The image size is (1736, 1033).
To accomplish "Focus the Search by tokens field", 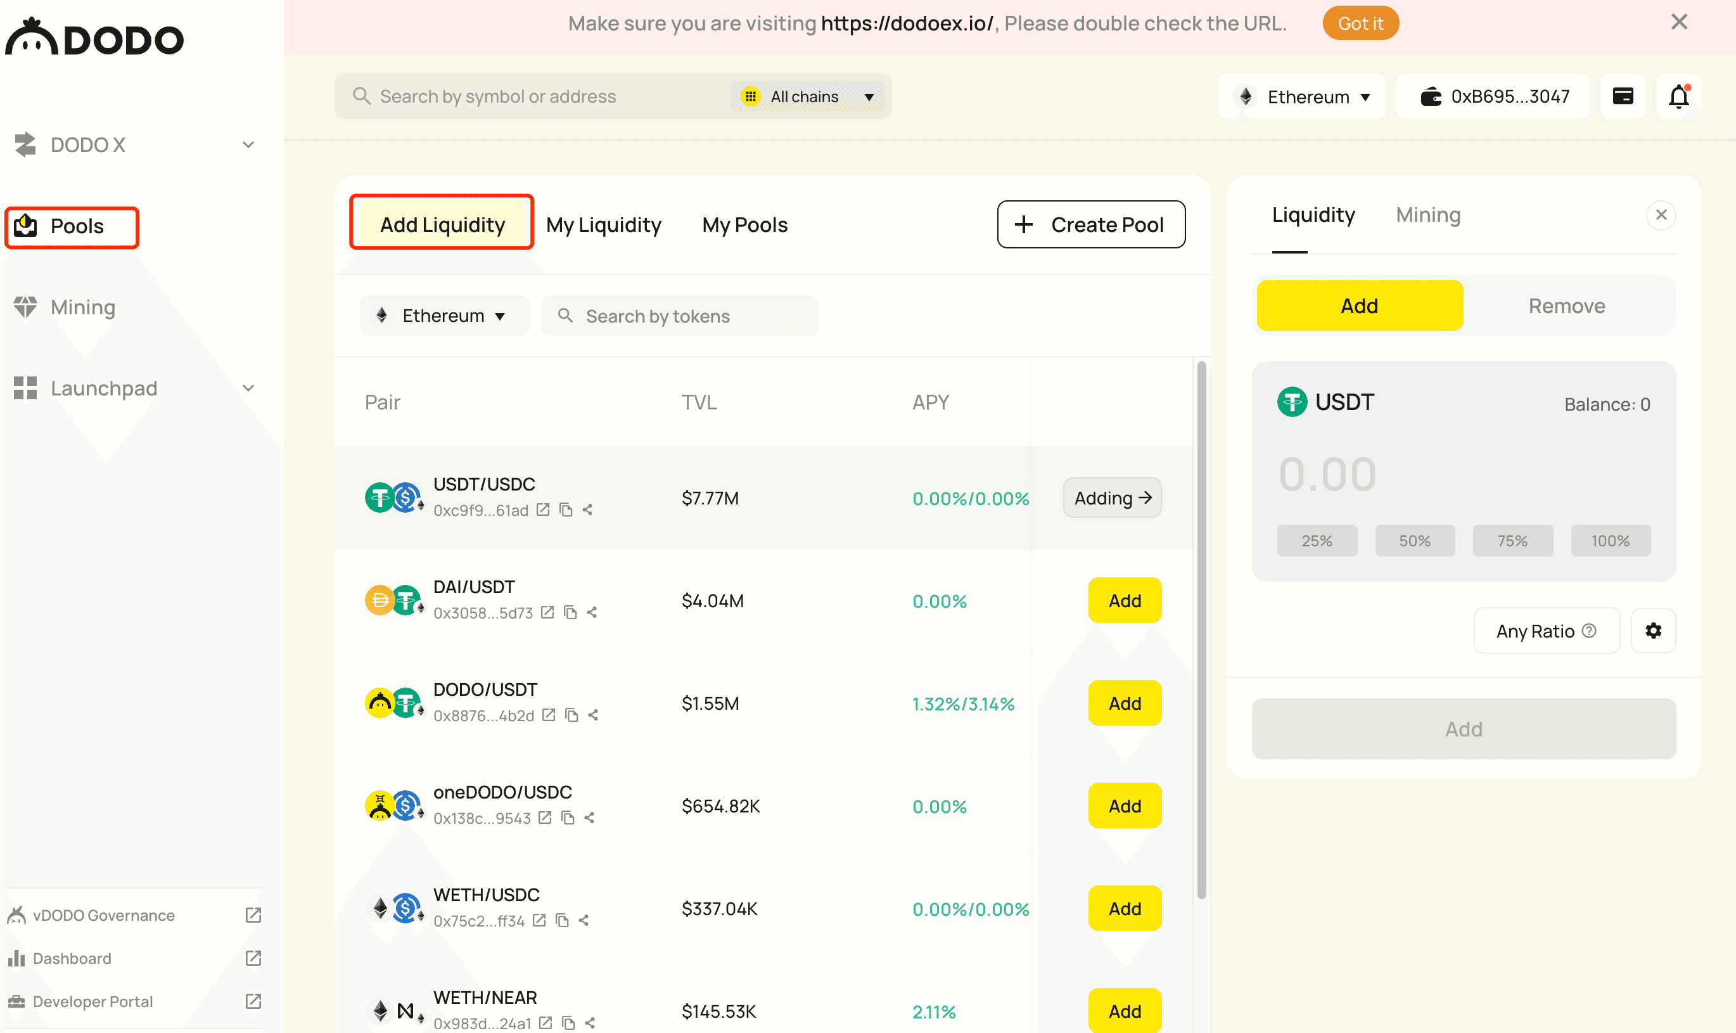I will (x=679, y=316).
